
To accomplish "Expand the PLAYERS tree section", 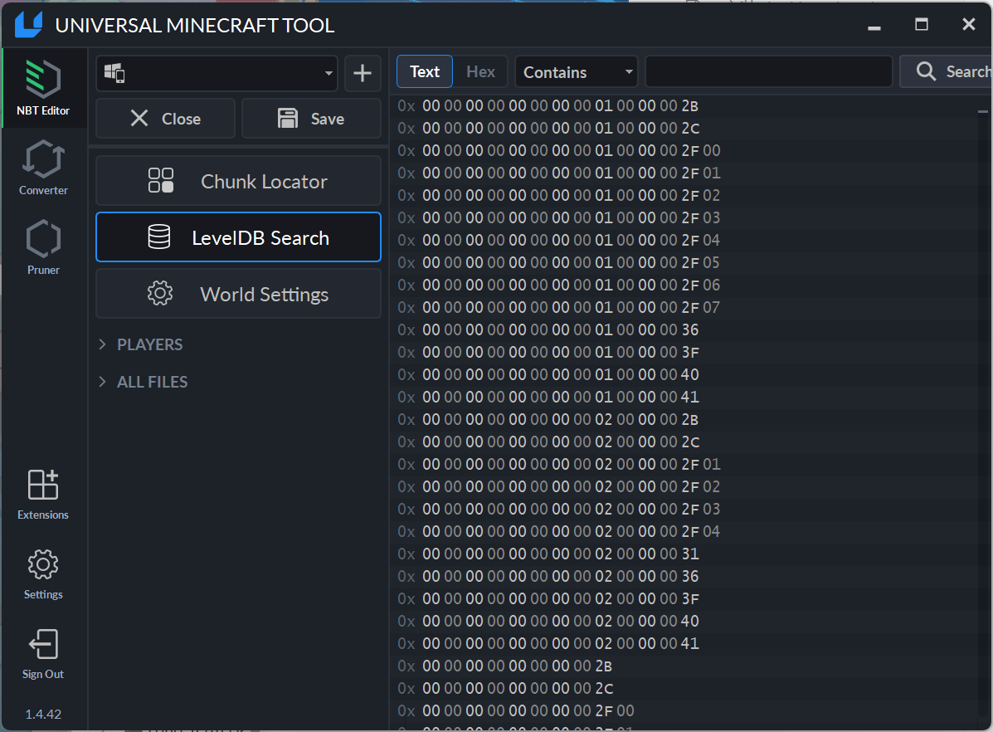I will pos(103,344).
